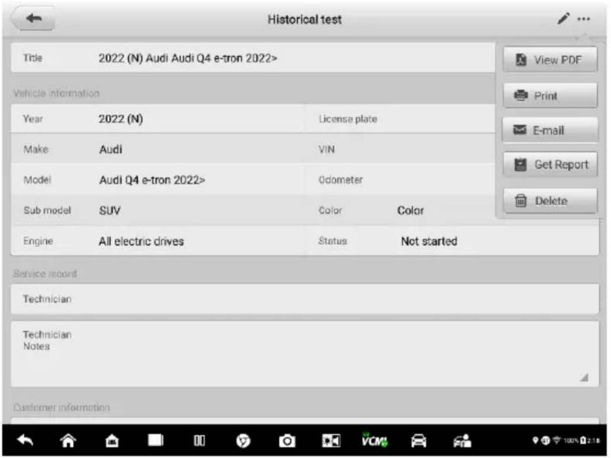611x458 pixels.
Task: Grab the notes area resize corner handle
Action: [x=584, y=377]
